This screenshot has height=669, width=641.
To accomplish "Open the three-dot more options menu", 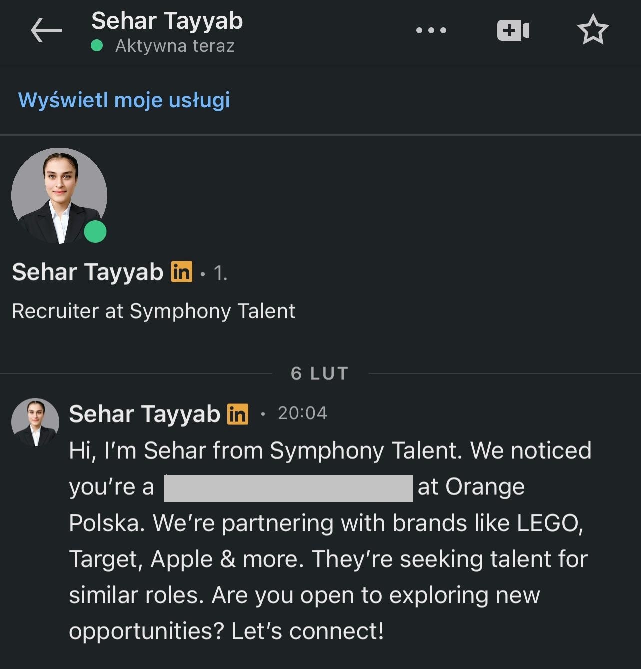I will click(x=431, y=30).
